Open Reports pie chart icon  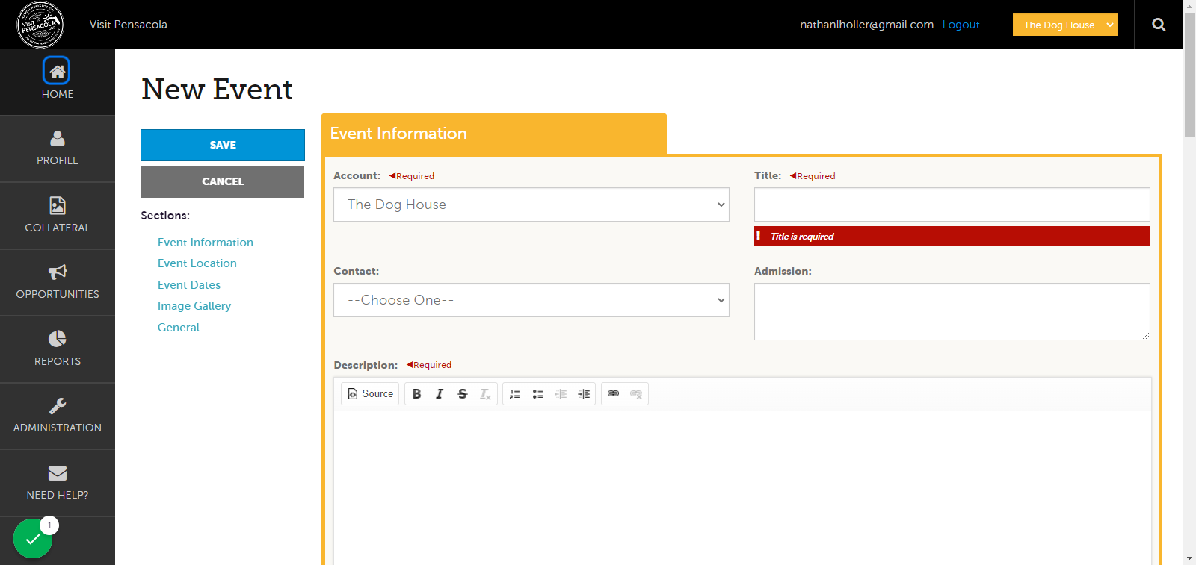point(58,339)
